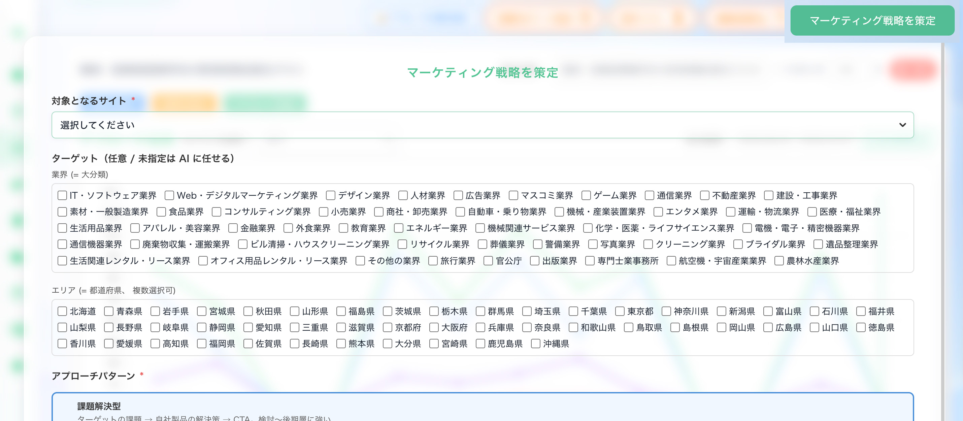The width and height of the screenshot is (963, 421).
Task: Select the 人材業界 checkbox
Action: (x=403, y=196)
